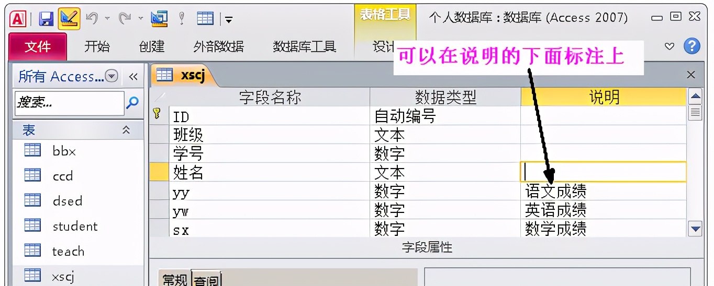Open the 外部数据 ribbon tab

coord(218,46)
